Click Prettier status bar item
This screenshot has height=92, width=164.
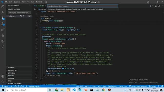pyautogui.click(x=152, y=86)
